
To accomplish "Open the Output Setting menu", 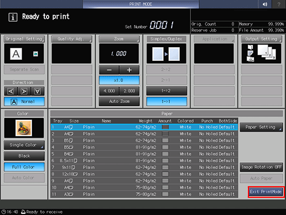I will 261,39.
